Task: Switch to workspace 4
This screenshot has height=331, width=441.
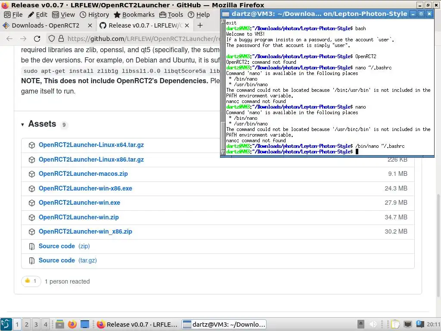Action: coord(46,325)
